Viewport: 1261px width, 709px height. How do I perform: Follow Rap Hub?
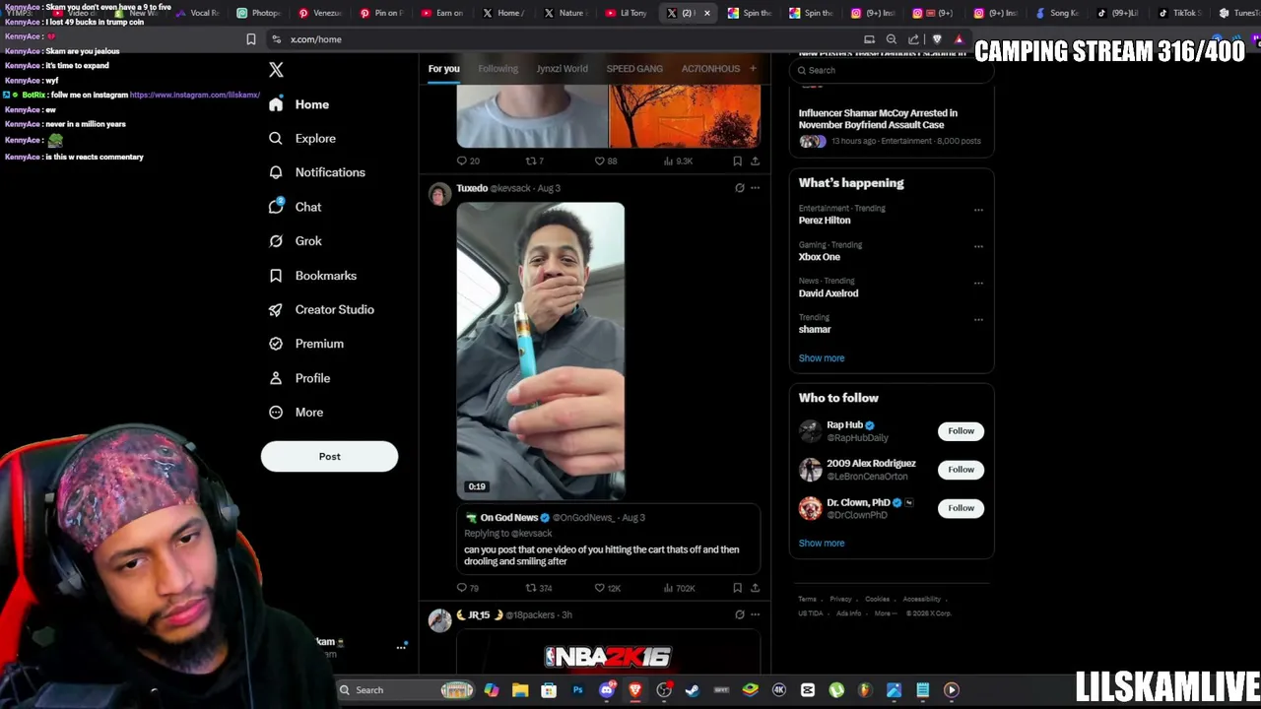(x=961, y=431)
